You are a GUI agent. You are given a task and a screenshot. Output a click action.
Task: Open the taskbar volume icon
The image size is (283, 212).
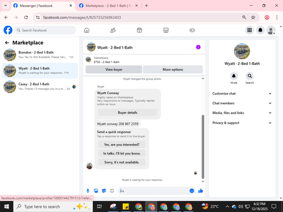coord(241,206)
